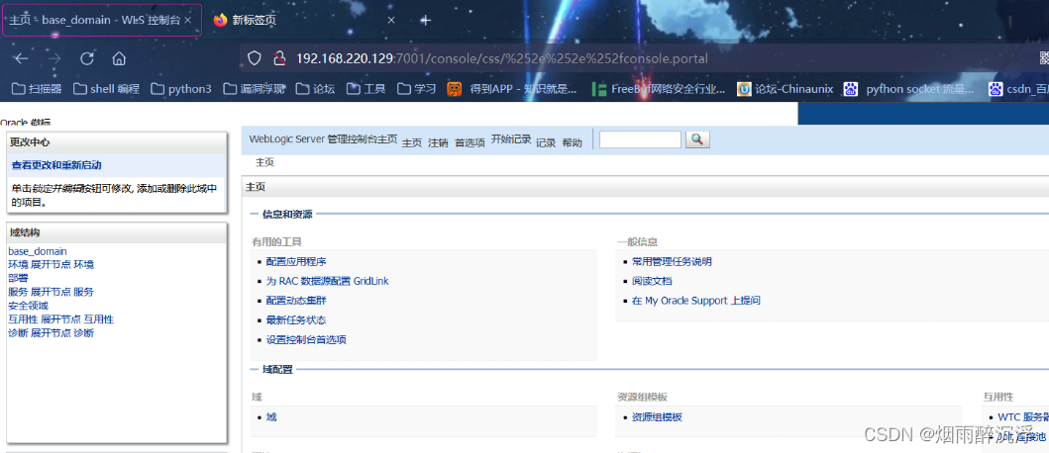The image size is (1049, 453).
Task: Open 帮助 in console toolbar
Action: [572, 142]
